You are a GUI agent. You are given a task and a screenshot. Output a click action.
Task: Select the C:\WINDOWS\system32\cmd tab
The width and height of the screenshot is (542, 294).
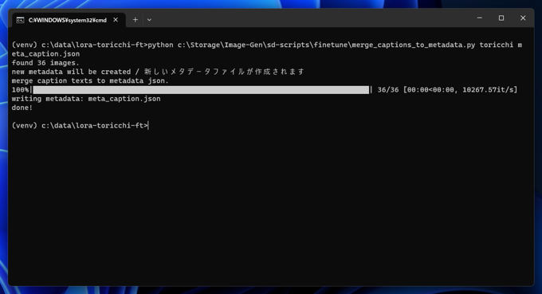(x=68, y=20)
